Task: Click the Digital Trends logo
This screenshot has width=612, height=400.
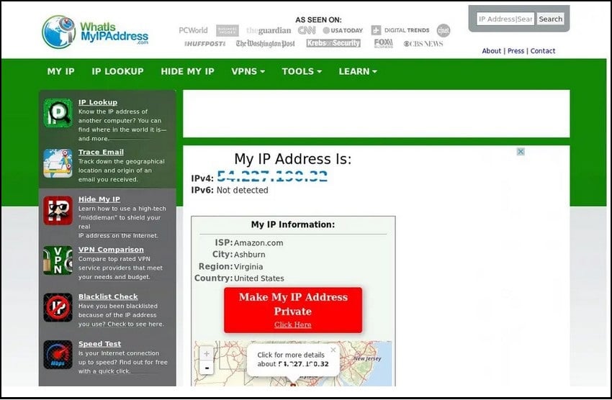Action: tap(400, 30)
